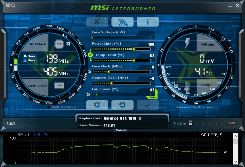Viewport: 245px width, 167px height.
Task: Click the Base clock legend label
Action: point(29,56)
